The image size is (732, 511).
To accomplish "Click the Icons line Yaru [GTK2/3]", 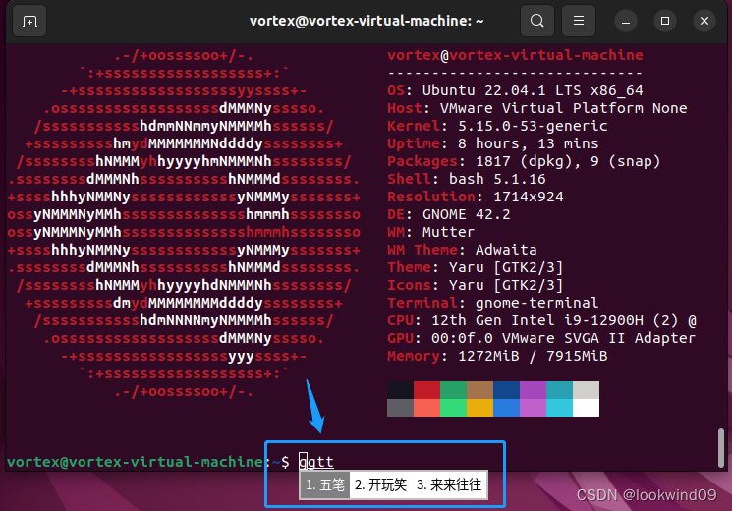I will tap(476, 285).
